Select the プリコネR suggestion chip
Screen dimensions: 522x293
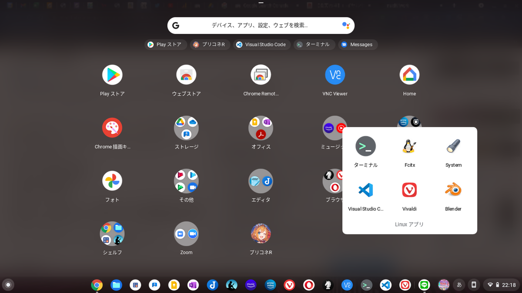coord(210,44)
